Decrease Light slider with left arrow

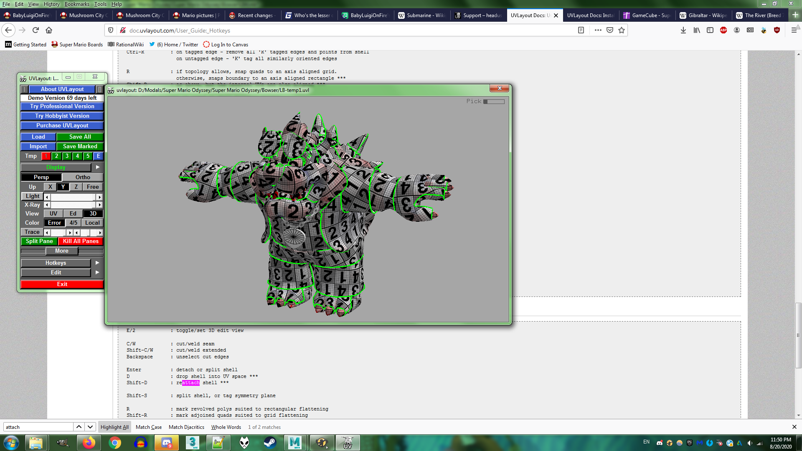point(47,197)
